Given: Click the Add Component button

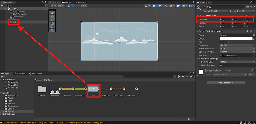Looking at the screenshot, I should click(226, 83).
